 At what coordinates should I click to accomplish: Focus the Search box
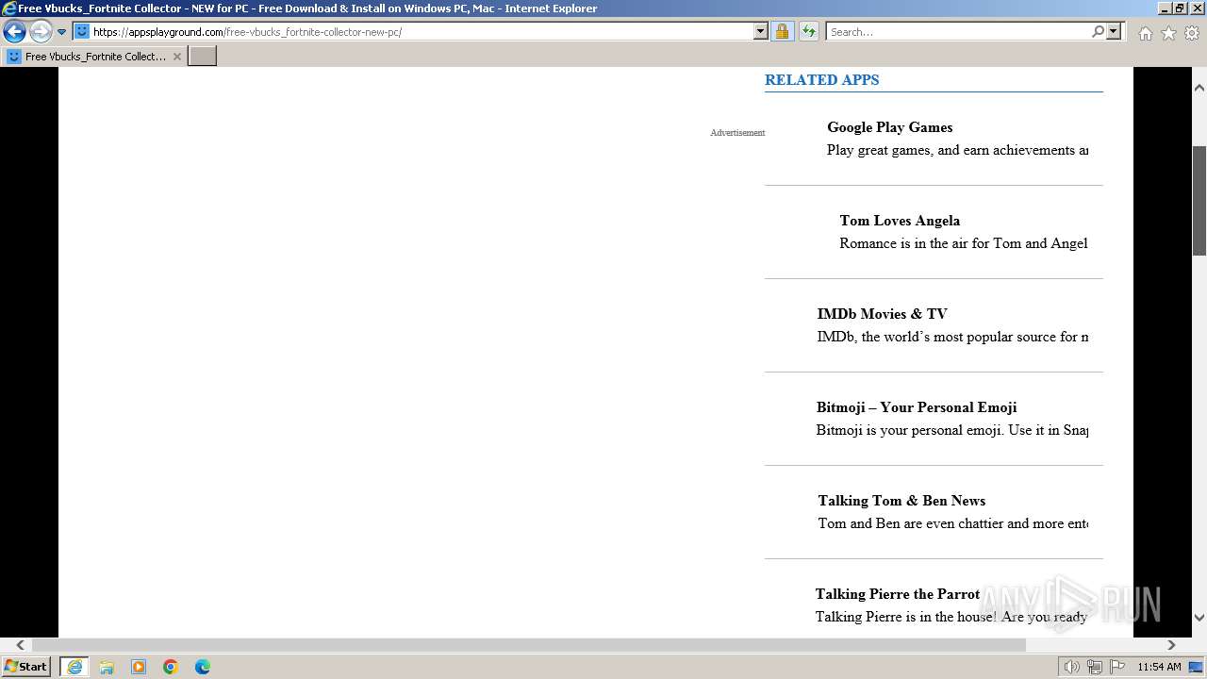[957, 31]
